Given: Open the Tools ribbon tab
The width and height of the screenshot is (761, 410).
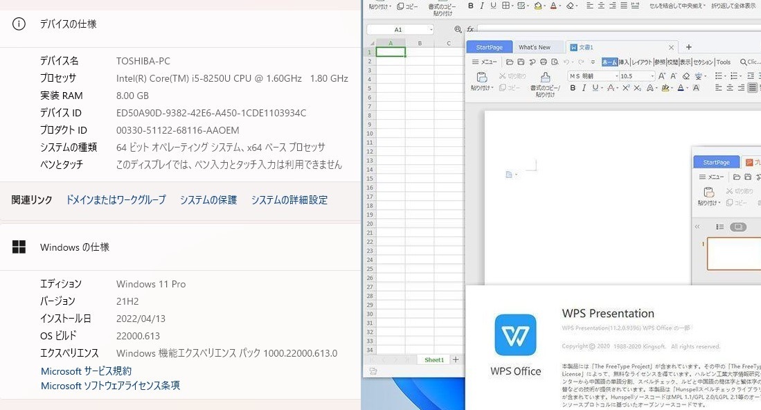Looking at the screenshot, I should click(723, 62).
